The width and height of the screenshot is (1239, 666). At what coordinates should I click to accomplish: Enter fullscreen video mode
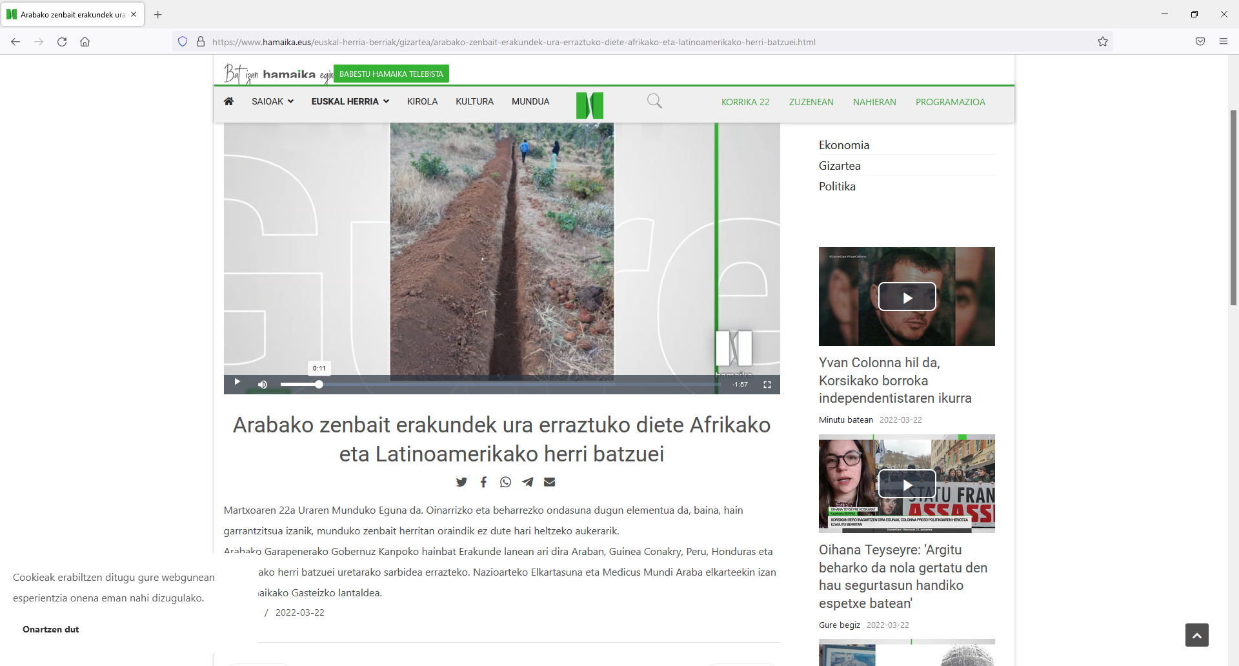coord(767,385)
